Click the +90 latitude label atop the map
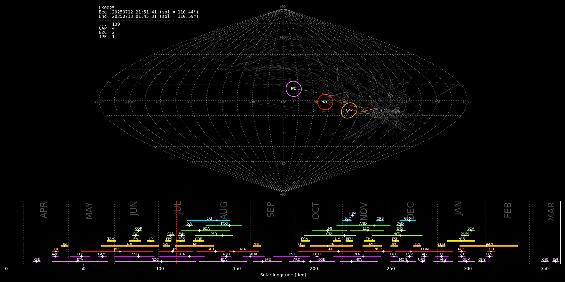 pyautogui.click(x=283, y=7)
